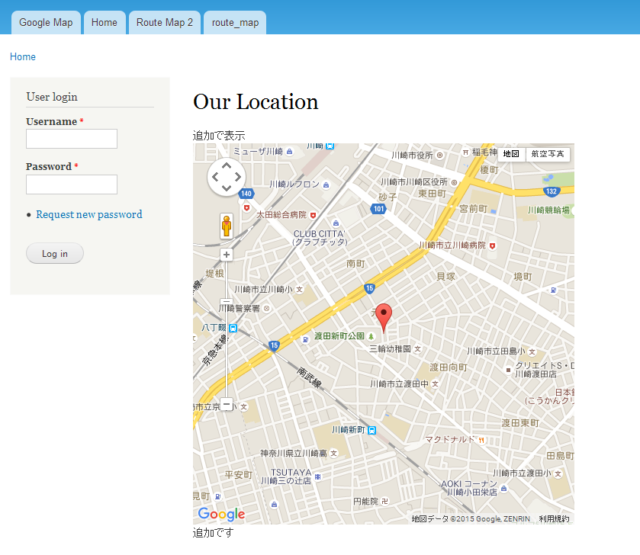Click the ミューザ川崎 shopping icon
Viewport: 640px width, 555px height.
(x=290, y=152)
